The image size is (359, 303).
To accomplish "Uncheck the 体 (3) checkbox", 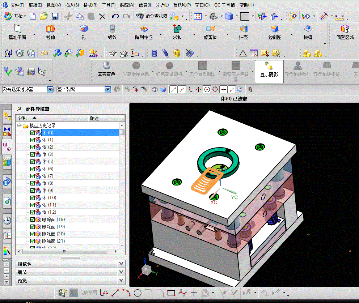I will tap(33, 154).
